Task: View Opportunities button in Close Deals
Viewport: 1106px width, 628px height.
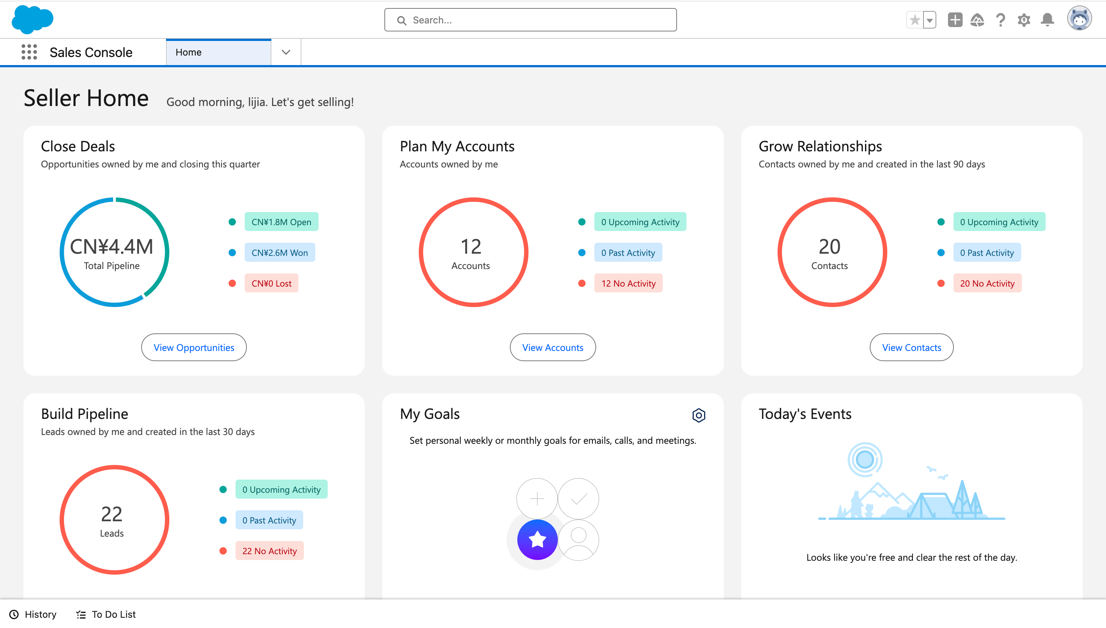Action: click(x=194, y=347)
